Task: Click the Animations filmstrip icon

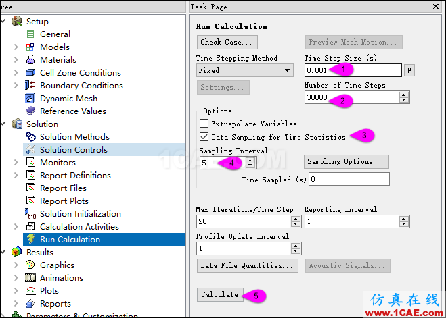Action: point(30,277)
